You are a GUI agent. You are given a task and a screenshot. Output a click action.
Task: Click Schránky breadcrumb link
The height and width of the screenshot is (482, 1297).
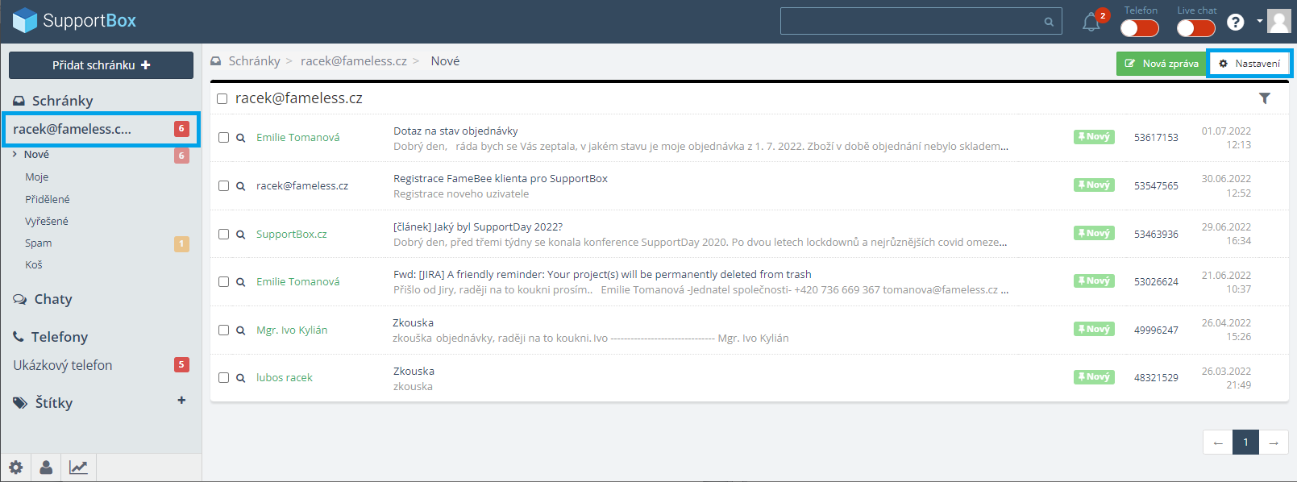(x=255, y=61)
